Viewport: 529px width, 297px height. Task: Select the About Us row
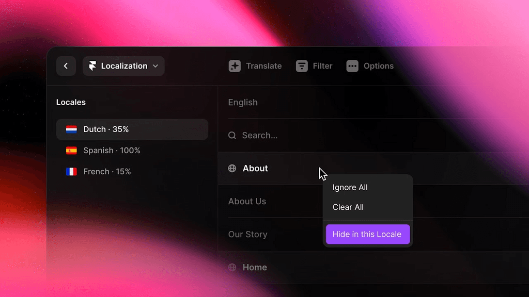(x=247, y=201)
